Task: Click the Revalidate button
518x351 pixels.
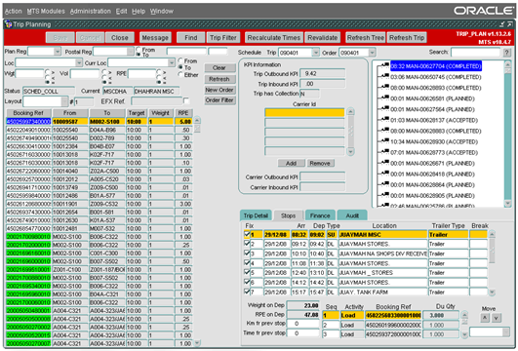Action: tap(323, 38)
